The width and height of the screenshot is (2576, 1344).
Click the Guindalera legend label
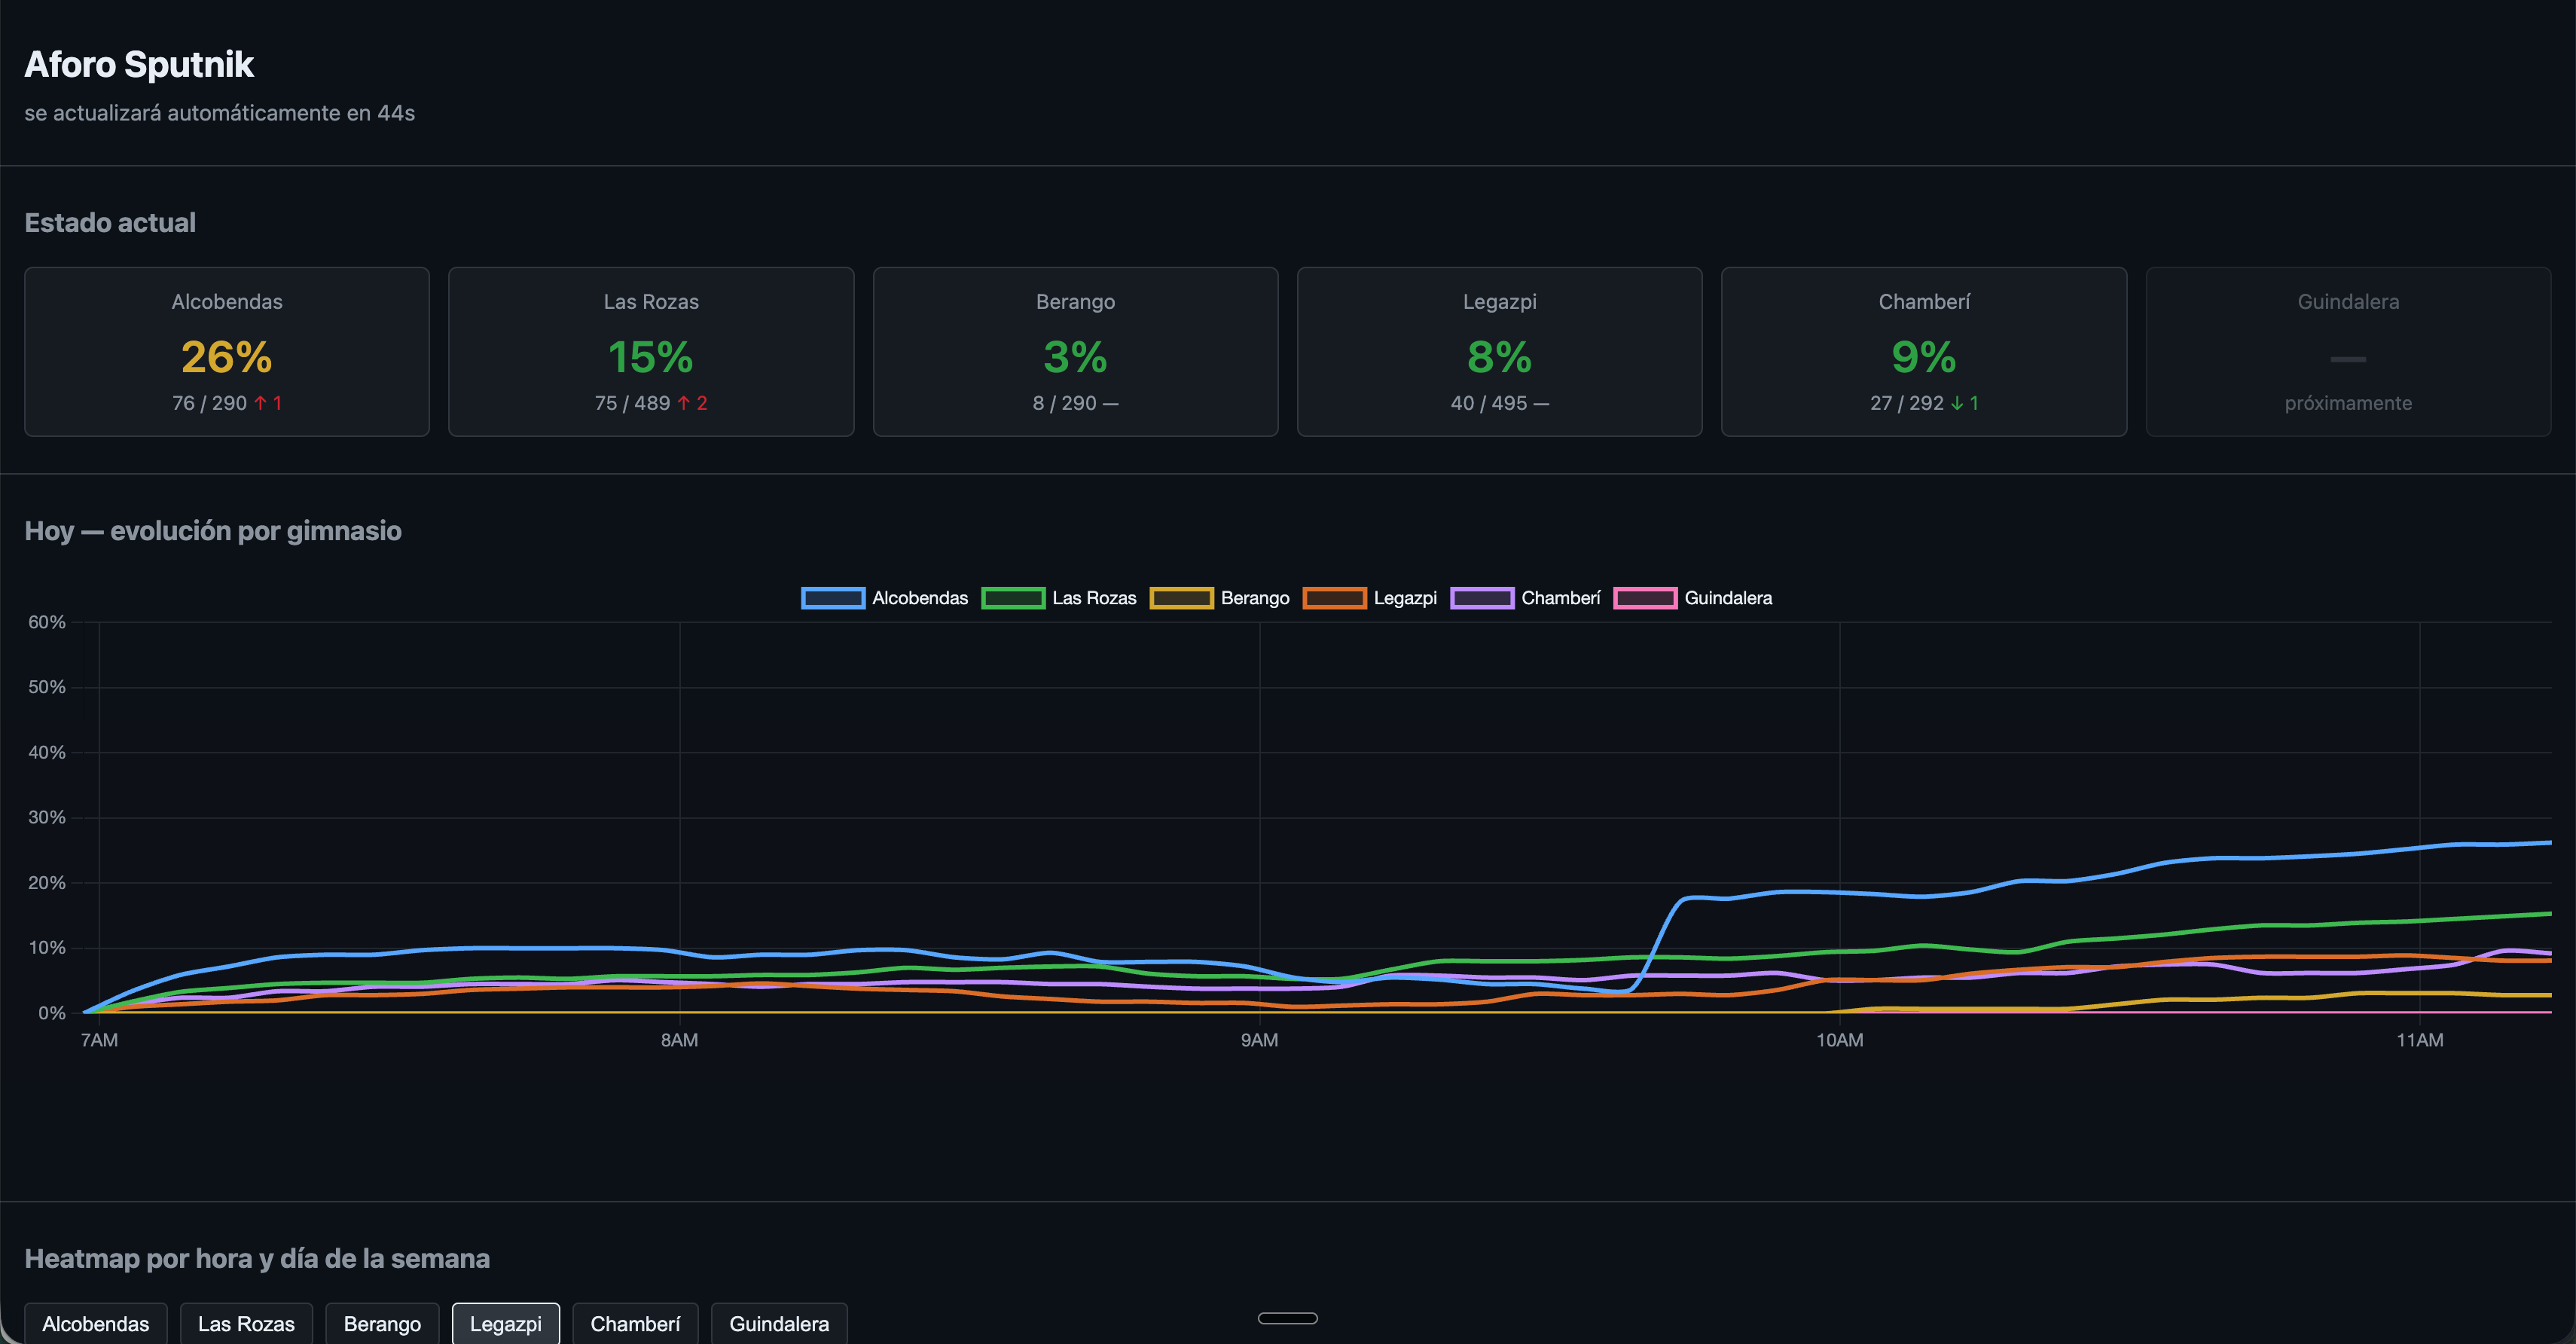click(x=1728, y=598)
